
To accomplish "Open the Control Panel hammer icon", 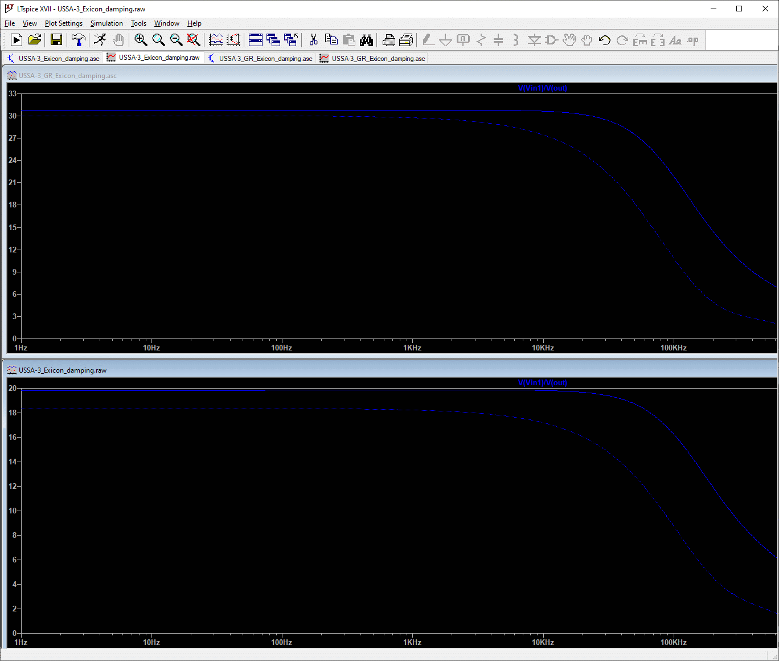I will (79, 40).
